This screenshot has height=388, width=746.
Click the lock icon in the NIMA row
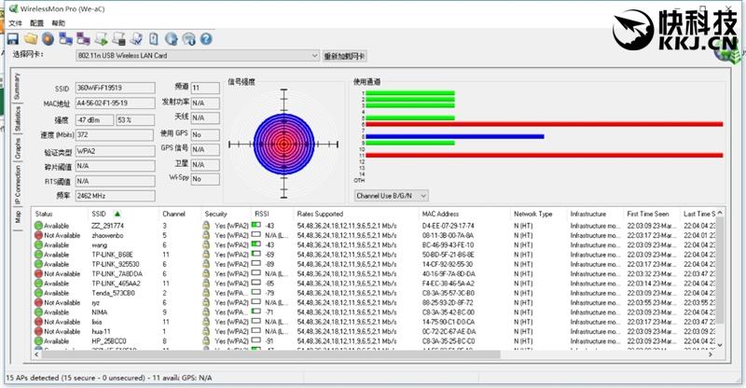[206, 312]
